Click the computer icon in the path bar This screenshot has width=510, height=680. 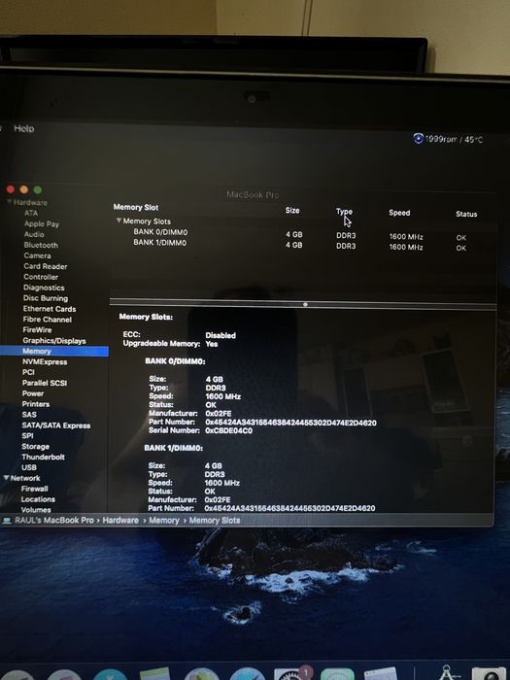point(7,521)
